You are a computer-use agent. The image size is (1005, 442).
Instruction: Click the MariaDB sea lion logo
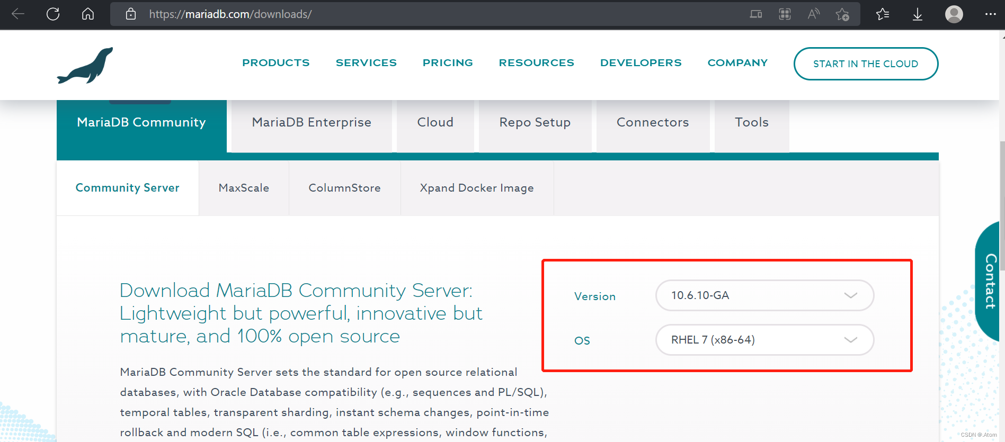(85, 65)
